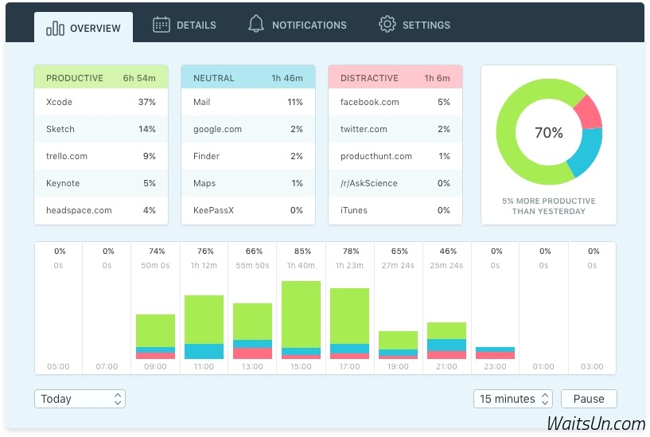650x437 pixels.
Task: Click the Details calendar icon
Action: [162, 25]
